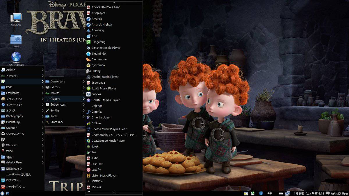This screenshot has width=349, height=196.
Task: Click the Decibel Audio Player icon
Action: coord(89,77)
